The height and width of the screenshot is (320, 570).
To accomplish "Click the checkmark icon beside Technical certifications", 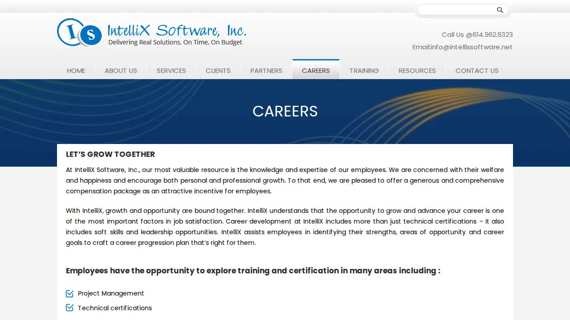I will click(x=69, y=308).
